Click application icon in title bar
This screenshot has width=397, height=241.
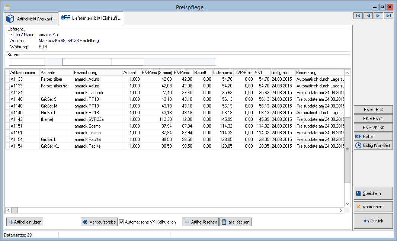pos(7,7)
